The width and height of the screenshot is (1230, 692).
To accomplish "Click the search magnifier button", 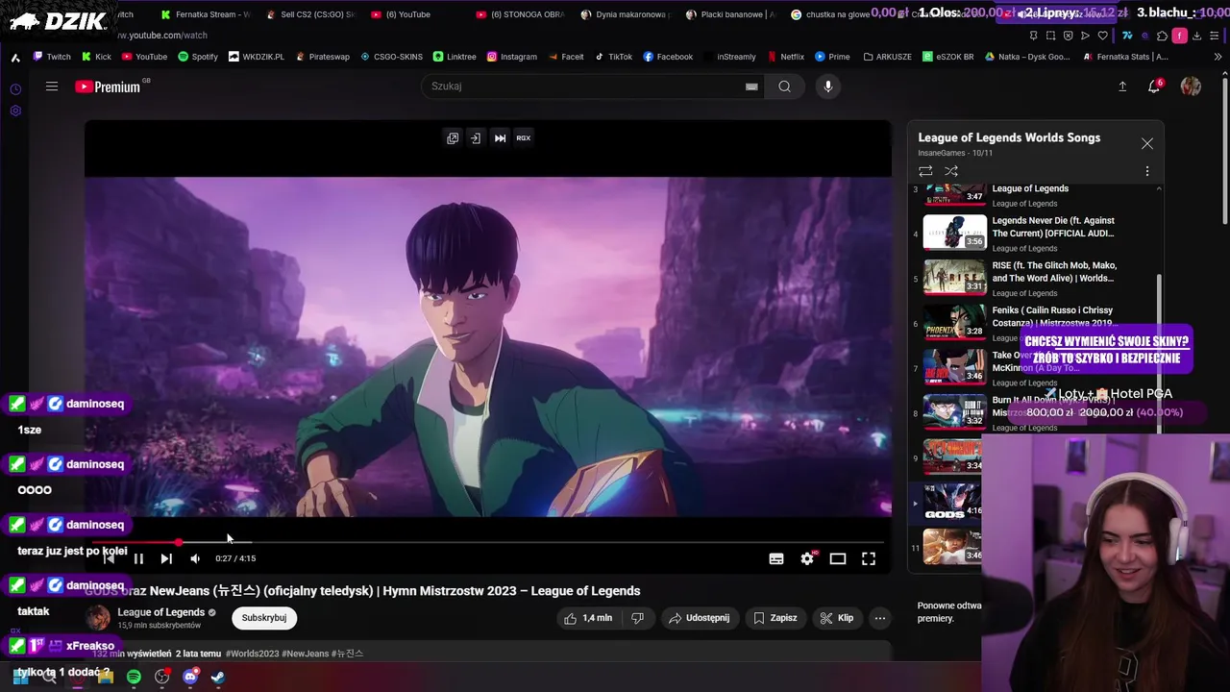I will (x=785, y=86).
